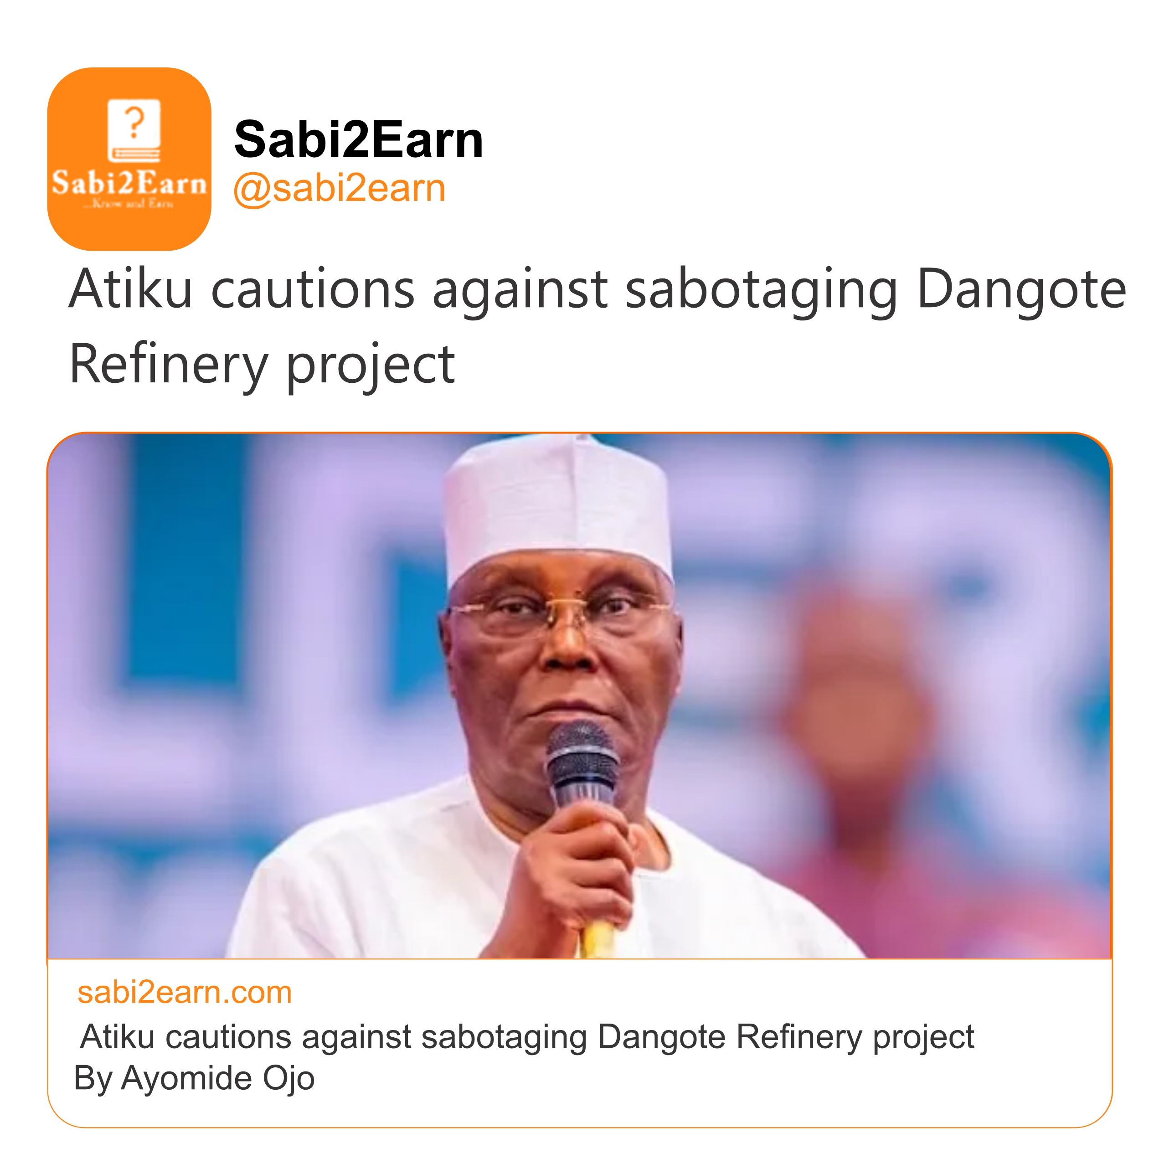Viewport: 1159px width, 1169px height.
Task: Click the orange Sabi2Earn profile avatar
Action: [129, 159]
